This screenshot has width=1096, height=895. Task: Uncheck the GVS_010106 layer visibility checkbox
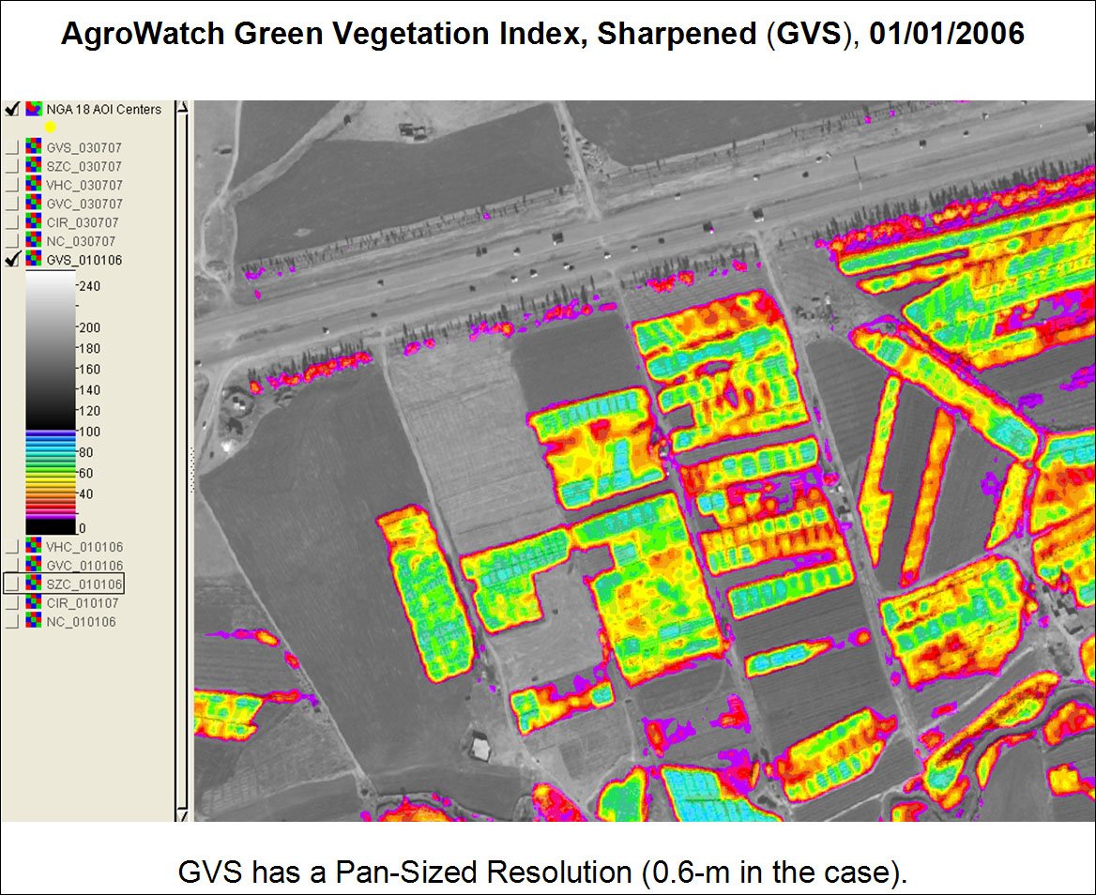[12, 260]
